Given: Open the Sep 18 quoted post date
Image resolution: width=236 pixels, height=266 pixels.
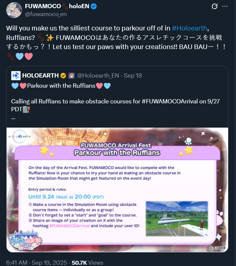Looking at the screenshot, I should [x=133, y=76].
